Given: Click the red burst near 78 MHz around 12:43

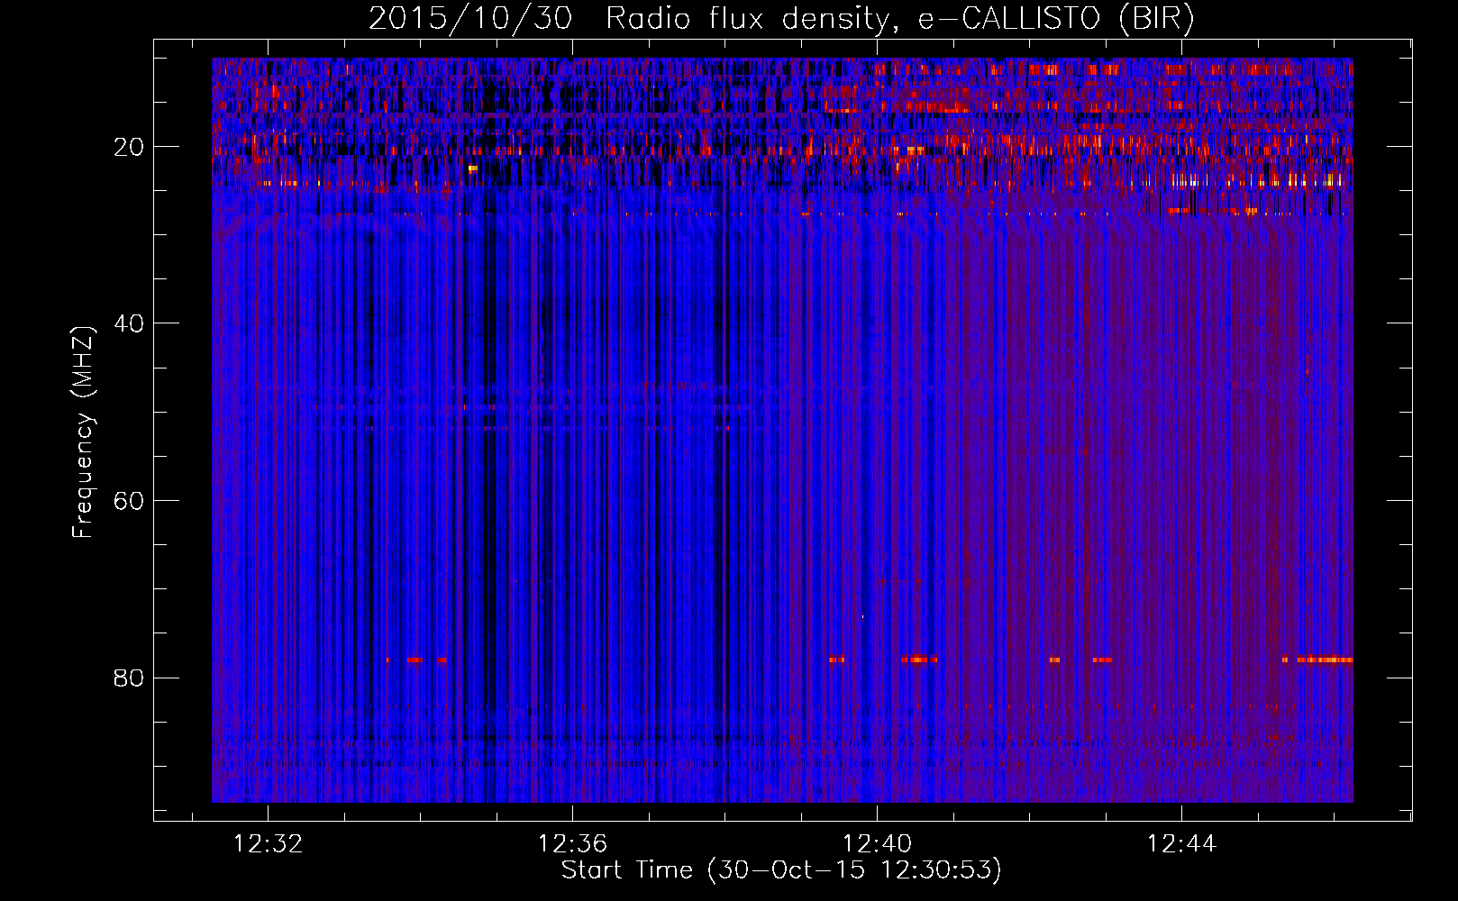Looking at the screenshot, I should tap(1102, 660).
